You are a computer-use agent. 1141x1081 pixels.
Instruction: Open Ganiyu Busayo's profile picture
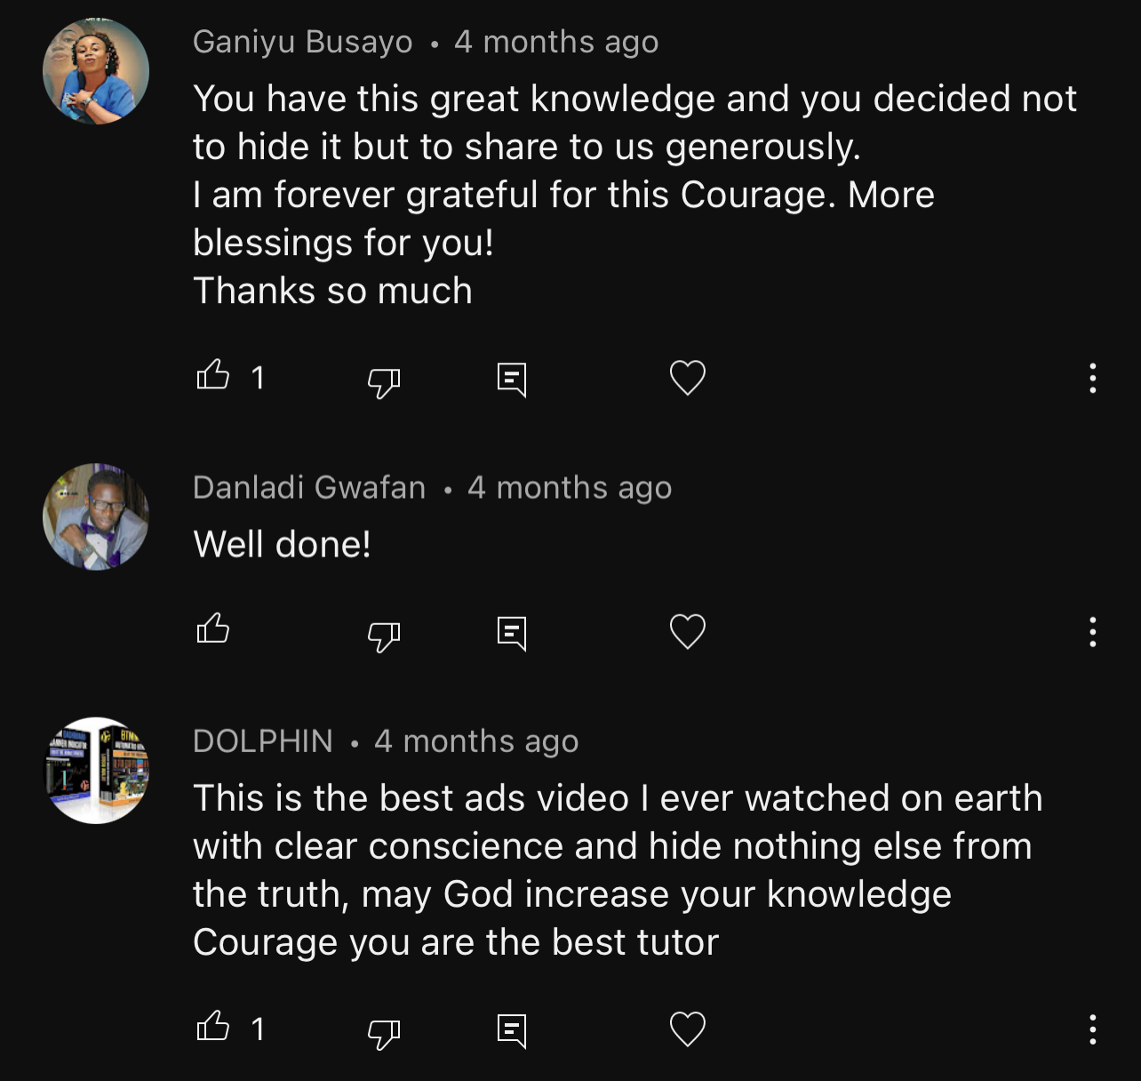(96, 71)
